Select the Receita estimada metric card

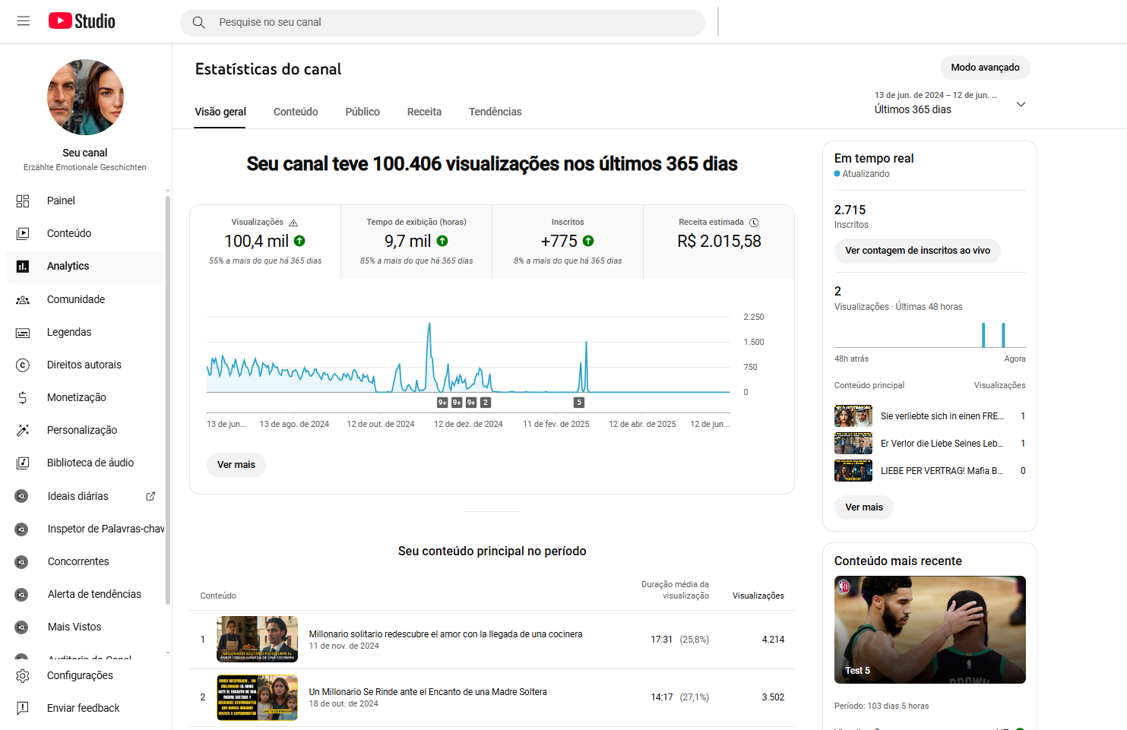coord(719,242)
